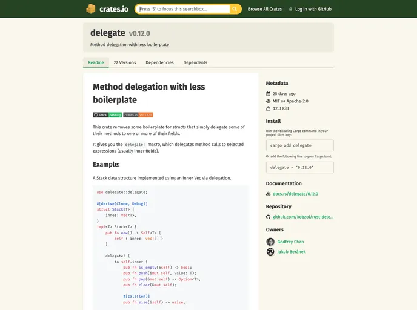This screenshot has width=417, height=310.
Task: Click the crates.io box logo icon
Action: click(x=91, y=8)
